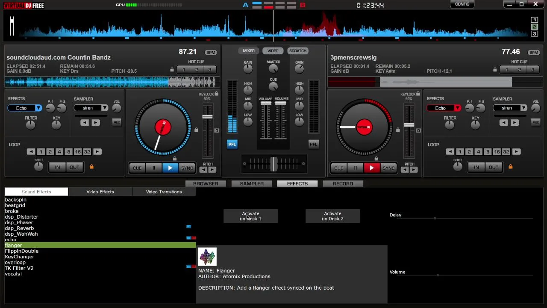Open the Video Effects tab
Screen dimensions: 547x308
point(100,192)
